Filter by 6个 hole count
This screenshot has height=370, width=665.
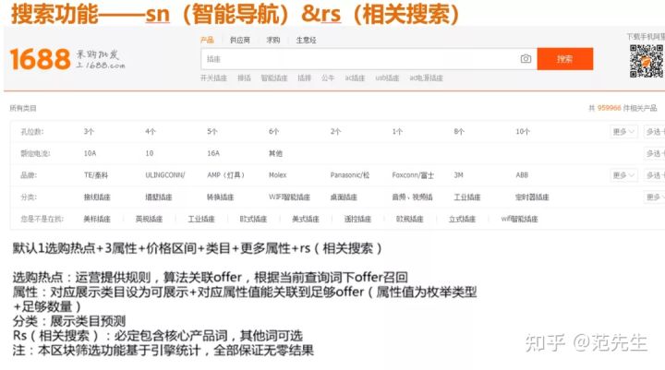click(274, 132)
